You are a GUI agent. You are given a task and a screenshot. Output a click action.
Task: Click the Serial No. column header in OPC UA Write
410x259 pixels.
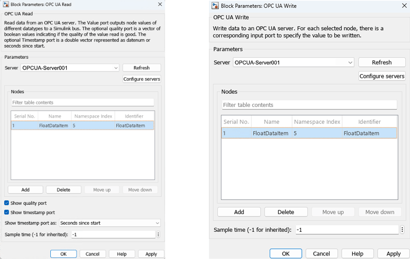click(x=236, y=122)
